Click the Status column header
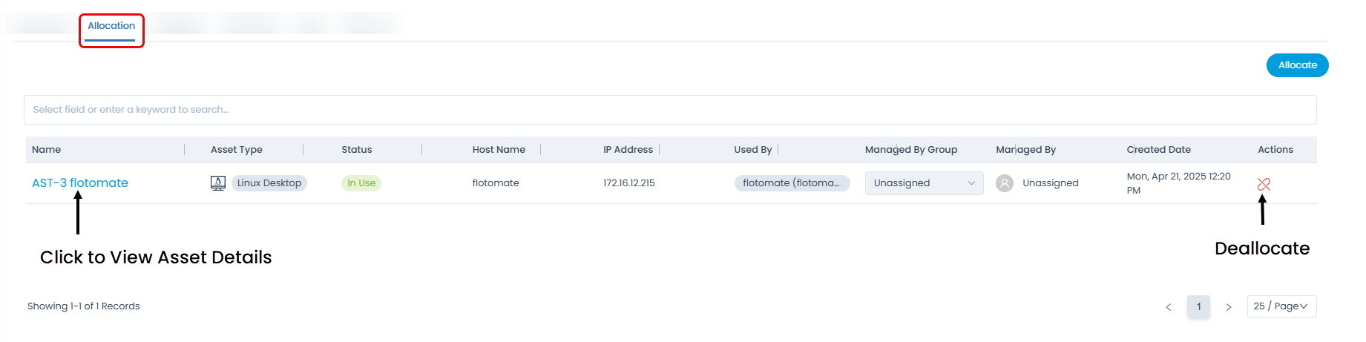This screenshot has height=342, width=1366. click(x=356, y=150)
